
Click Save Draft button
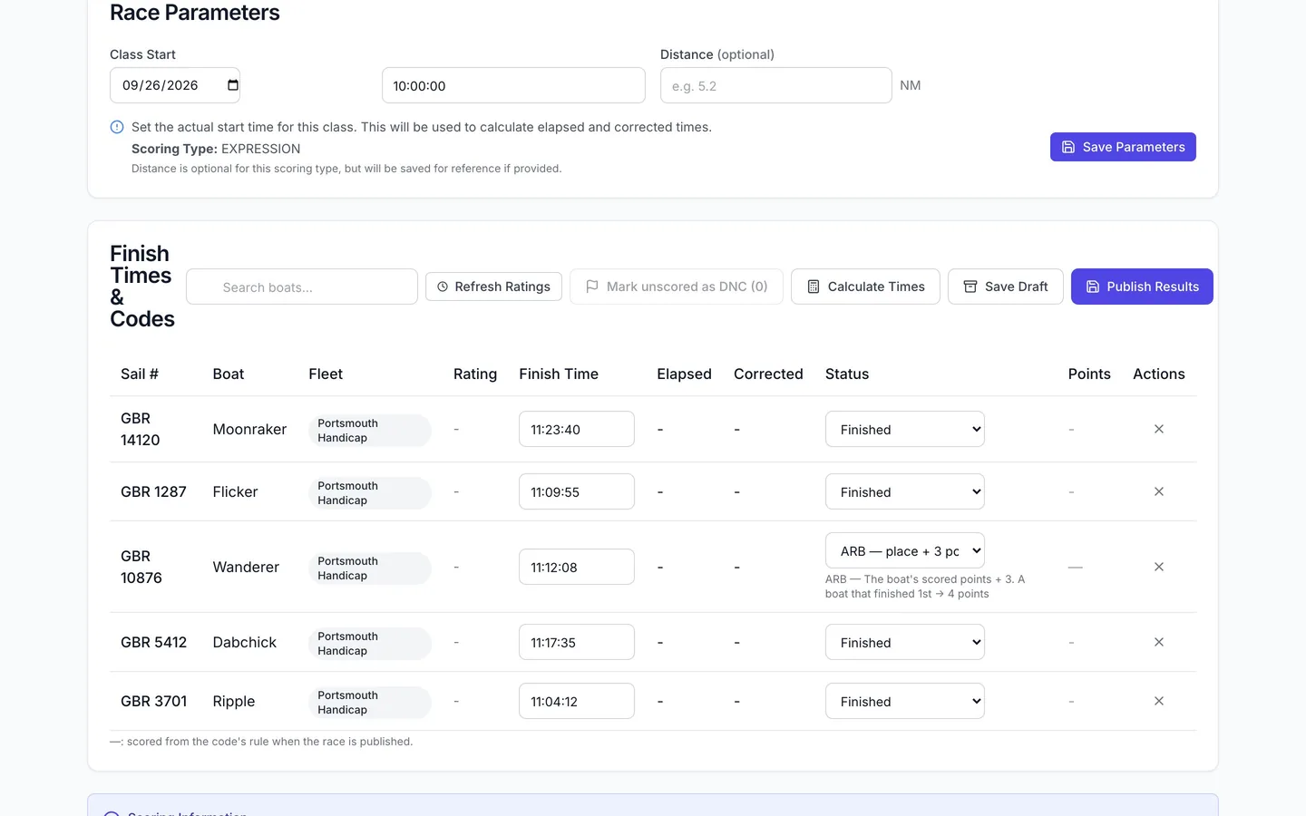pos(1005,287)
